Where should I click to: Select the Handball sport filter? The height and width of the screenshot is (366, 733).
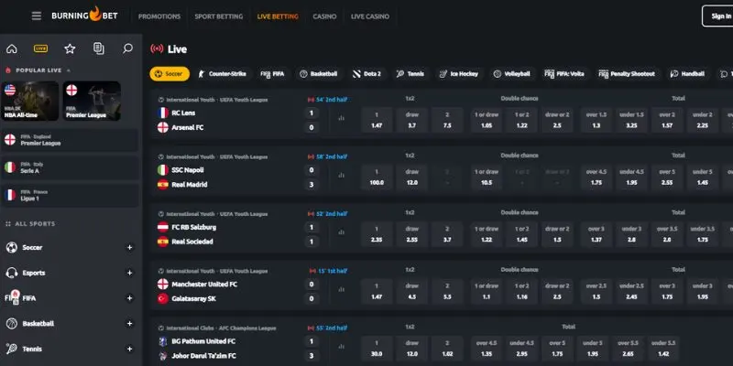(x=688, y=74)
